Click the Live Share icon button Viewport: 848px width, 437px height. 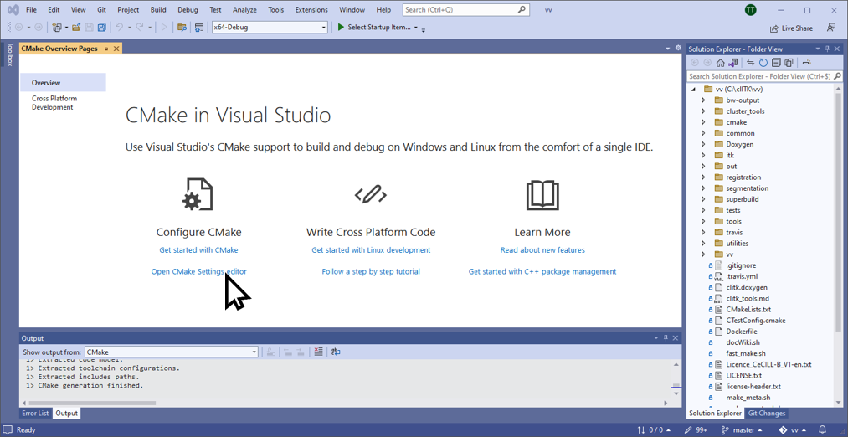click(791, 28)
